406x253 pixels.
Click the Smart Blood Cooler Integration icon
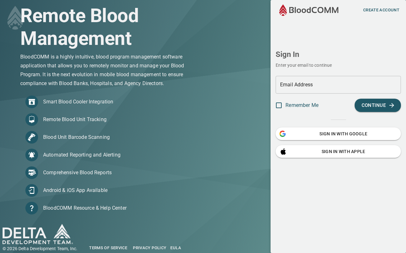click(x=32, y=102)
